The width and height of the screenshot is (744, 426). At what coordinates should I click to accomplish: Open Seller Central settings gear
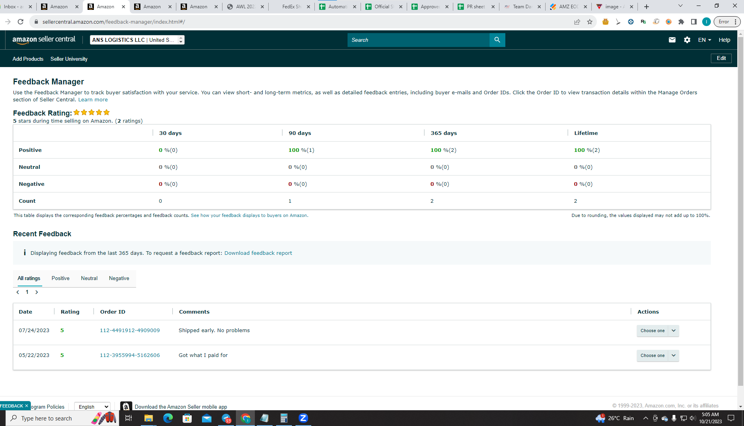(687, 40)
